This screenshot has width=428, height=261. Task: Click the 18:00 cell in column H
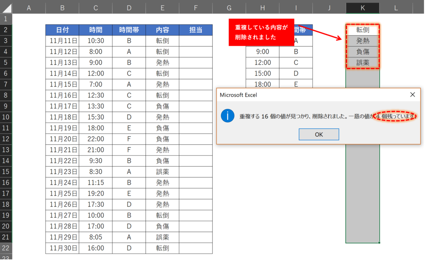point(262,84)
